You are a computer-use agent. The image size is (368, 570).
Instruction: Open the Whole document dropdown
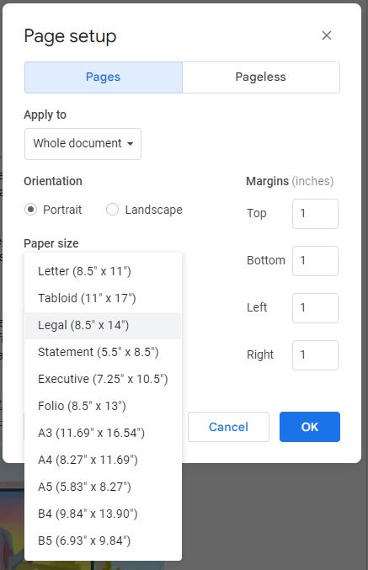pyautogui.click(x=83, y=144)
